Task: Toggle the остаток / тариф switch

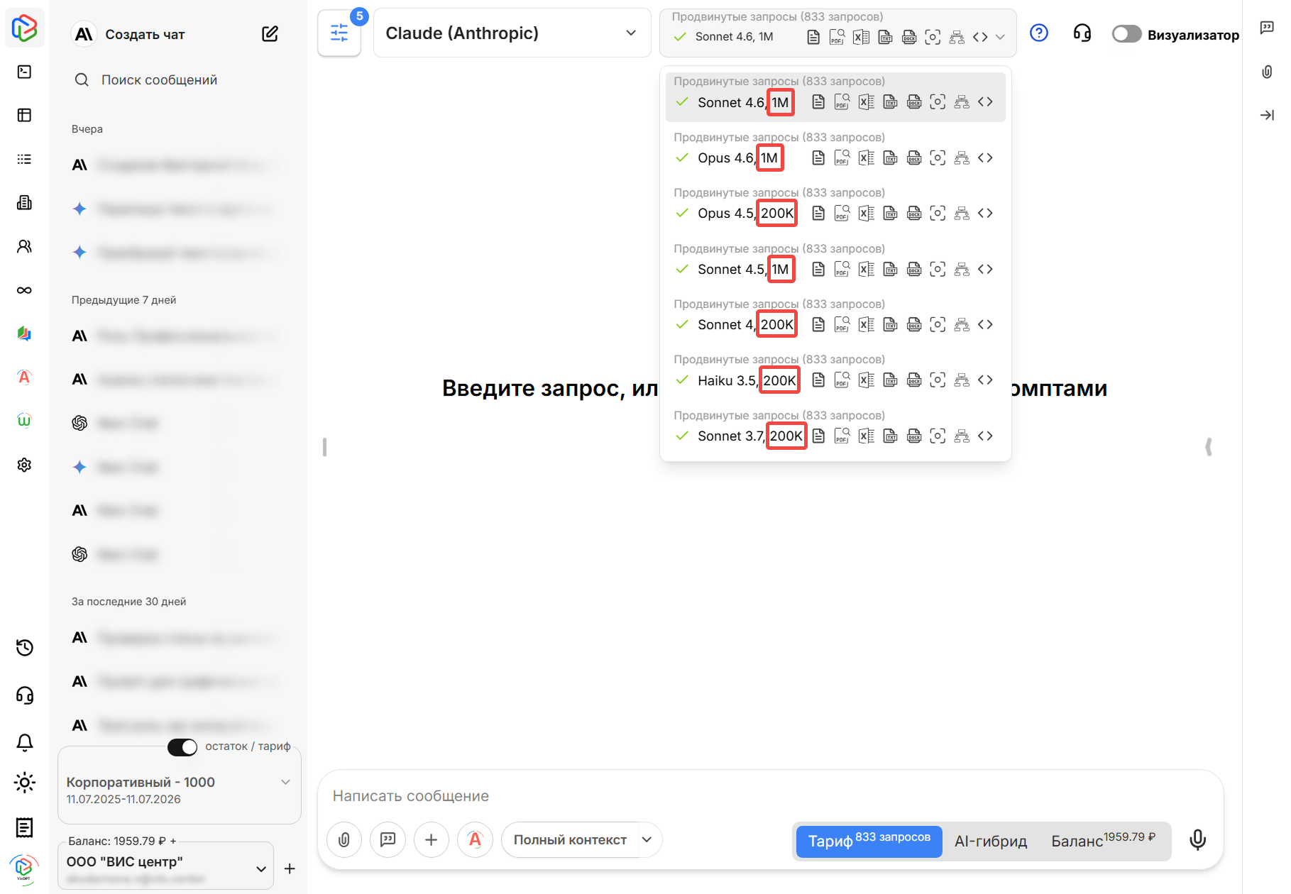Action: point(182,747)
